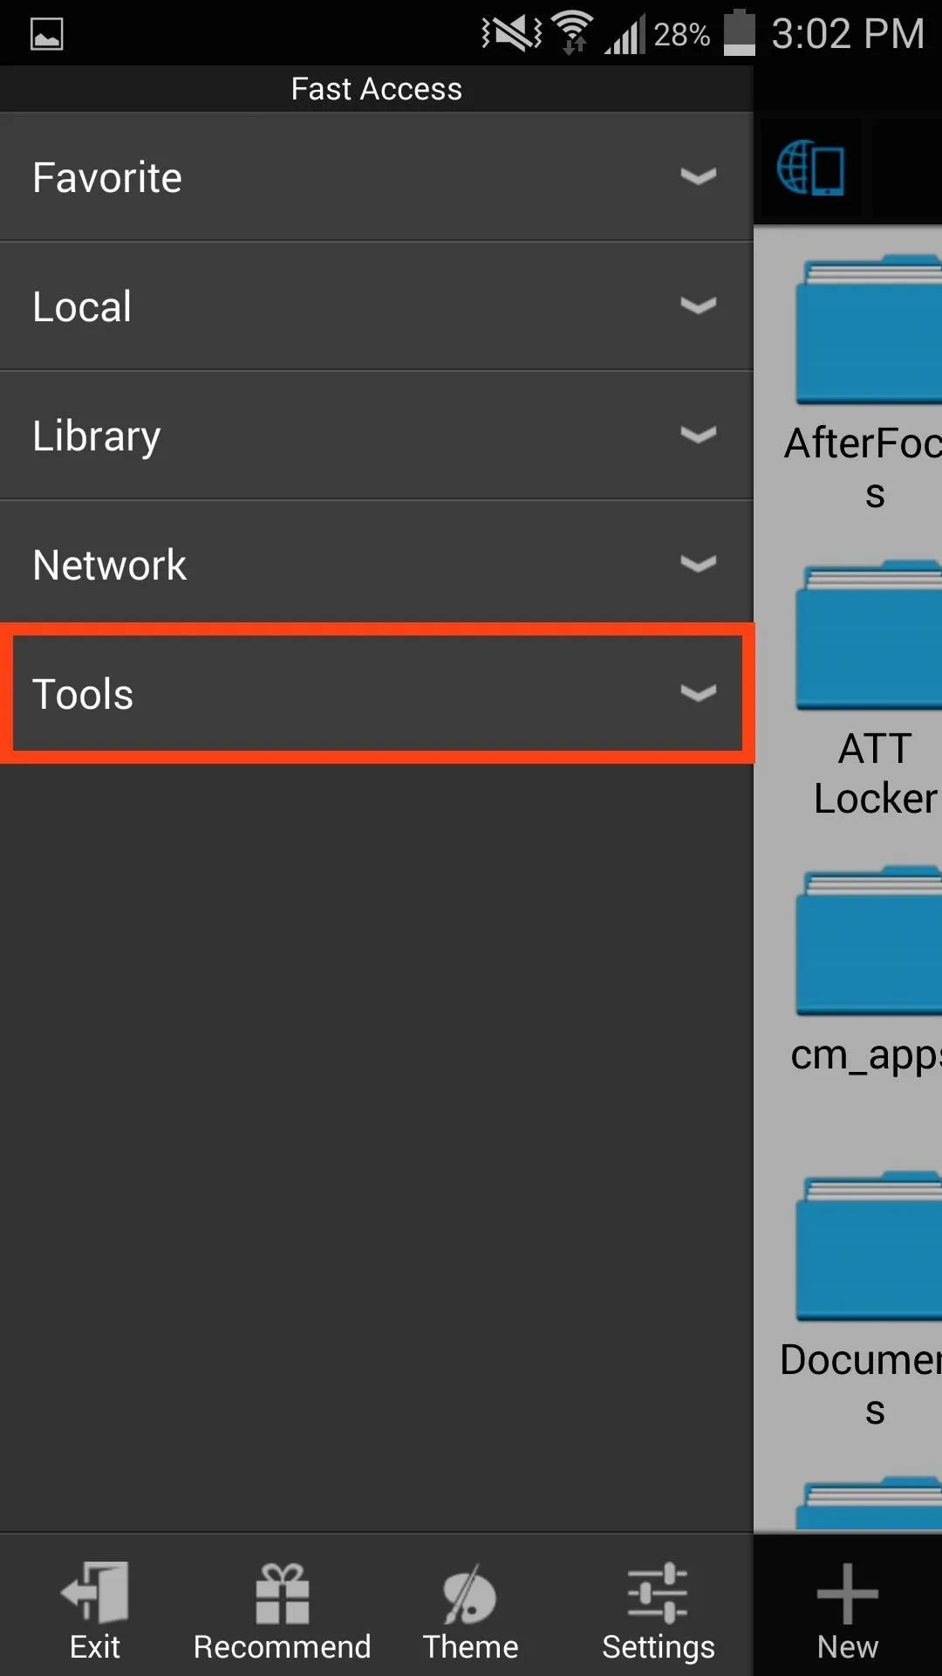This screenshot has height=1676, width=942.
Task: Tap the Exit door icon
Action: (x=94, y=1592)
